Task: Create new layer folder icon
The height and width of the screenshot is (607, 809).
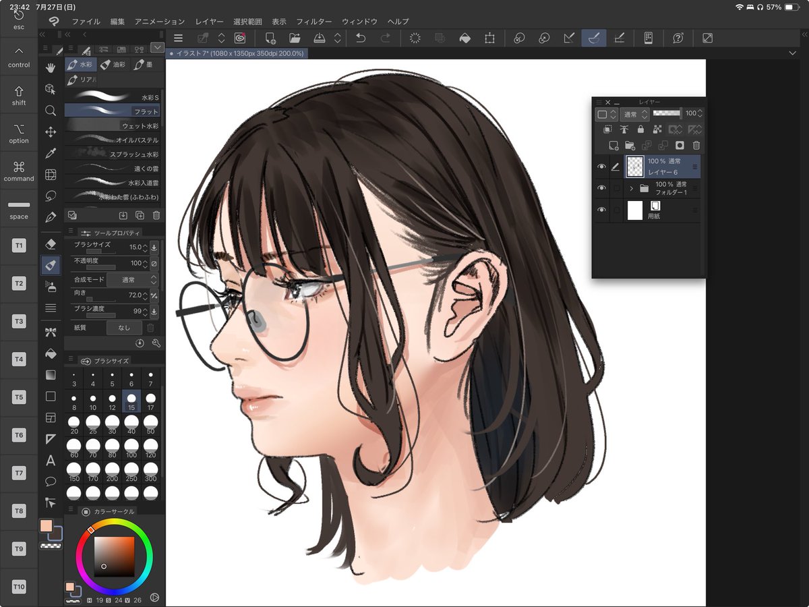Action: pyautogui.click(x=630, y=145)
